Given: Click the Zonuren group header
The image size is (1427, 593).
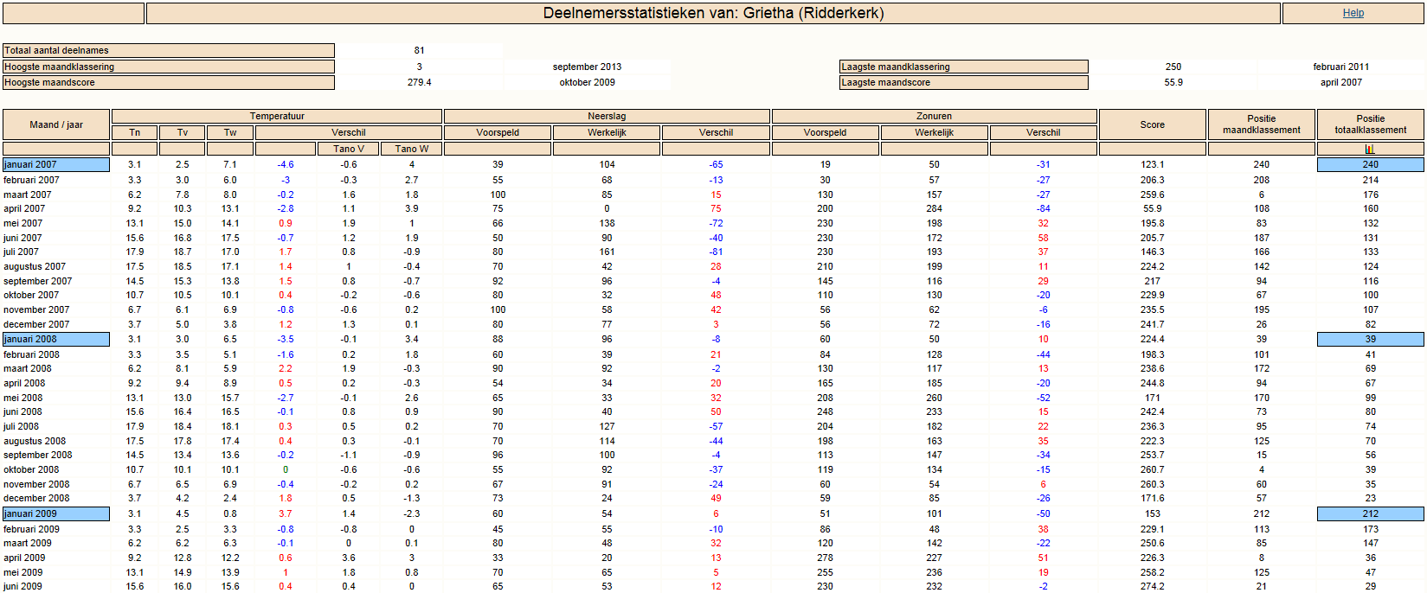Looking at the screenshot, I should click(x=935, y=116).
